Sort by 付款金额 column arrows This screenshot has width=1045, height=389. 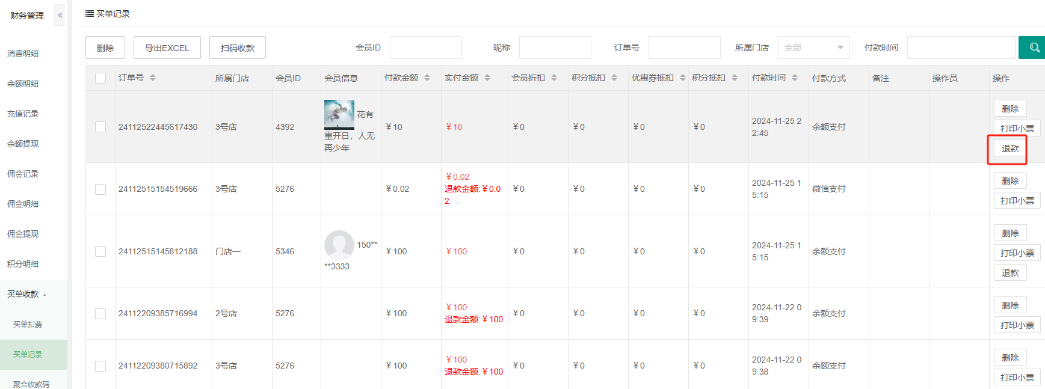tap(427, 78)
